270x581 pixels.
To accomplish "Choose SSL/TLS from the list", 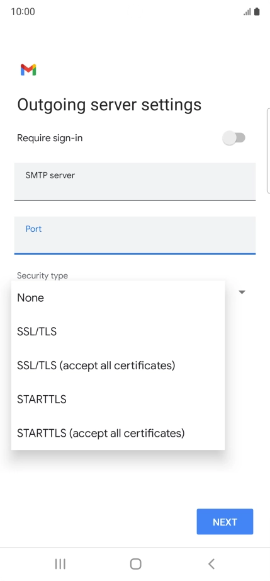I will coord(118,331).
